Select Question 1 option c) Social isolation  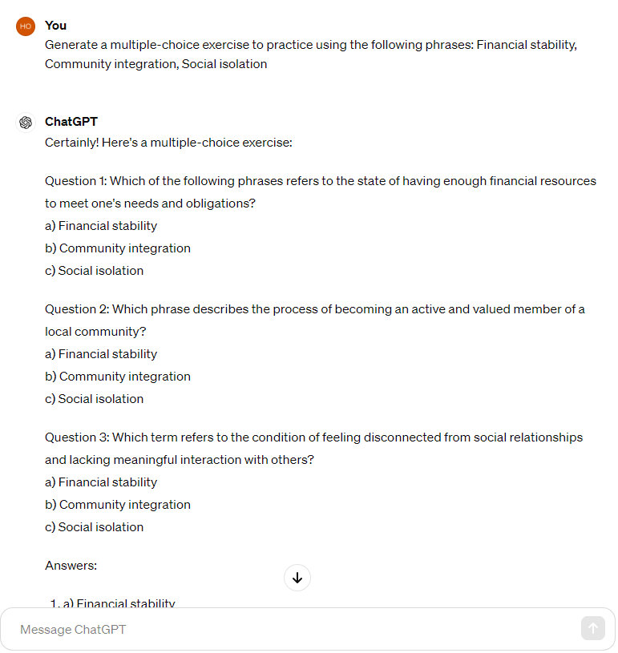tap(95, 271)
